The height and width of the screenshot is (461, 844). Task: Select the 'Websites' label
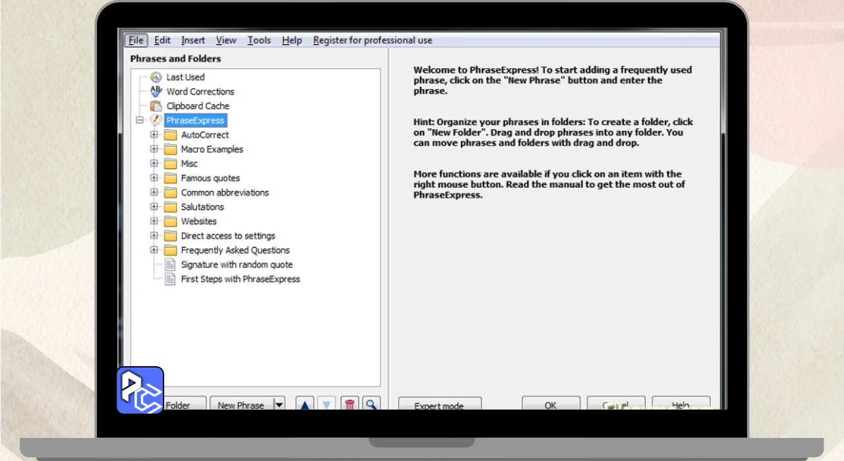(198, 222)
